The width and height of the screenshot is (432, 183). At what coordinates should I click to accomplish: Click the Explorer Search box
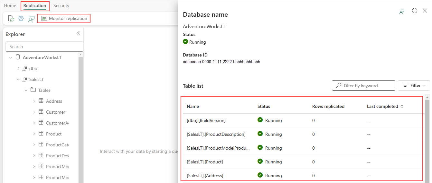44,47
